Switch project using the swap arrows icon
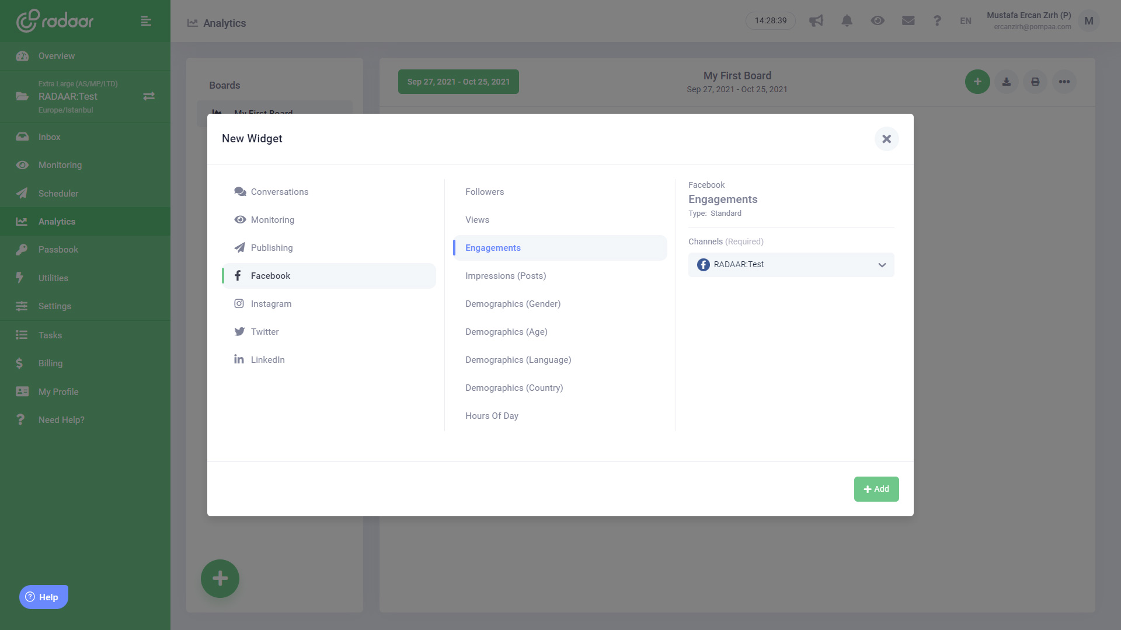Viewport: 1121px width, 630px height. pyautogui.click(x=149, y=96)
